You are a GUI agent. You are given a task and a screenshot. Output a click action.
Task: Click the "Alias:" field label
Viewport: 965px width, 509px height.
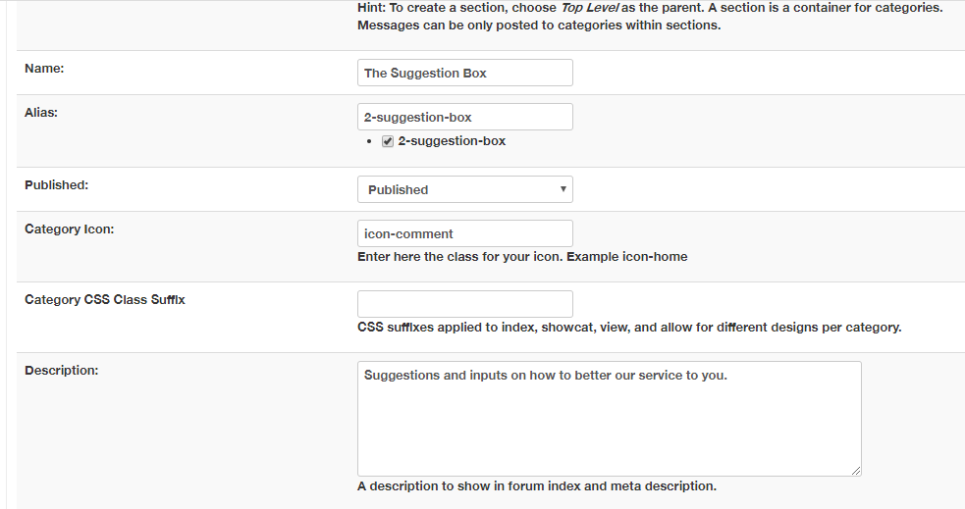41,113
